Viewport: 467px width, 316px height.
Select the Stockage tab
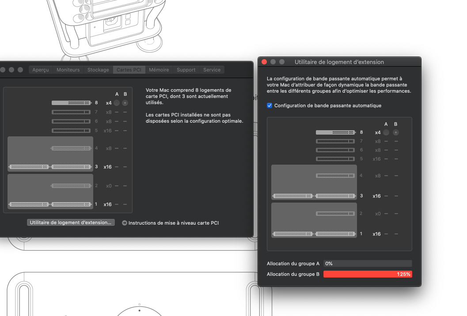(x=98, y=70)
